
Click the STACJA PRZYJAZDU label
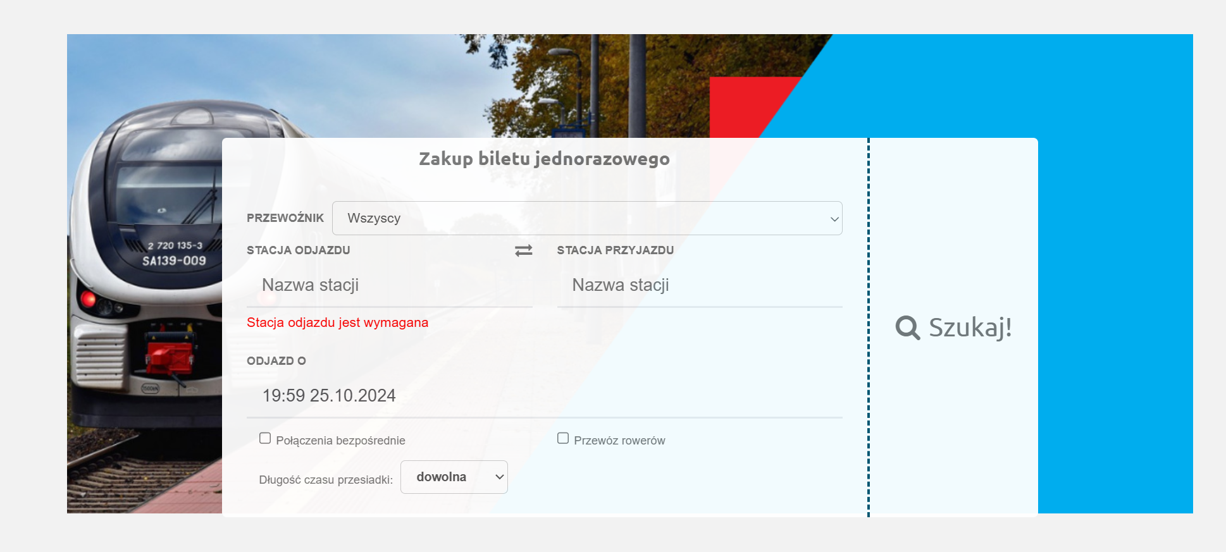tap(615, 250)
